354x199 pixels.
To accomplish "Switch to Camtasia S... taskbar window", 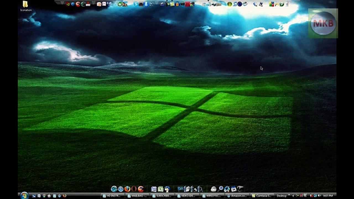I will tap(263, 196).
